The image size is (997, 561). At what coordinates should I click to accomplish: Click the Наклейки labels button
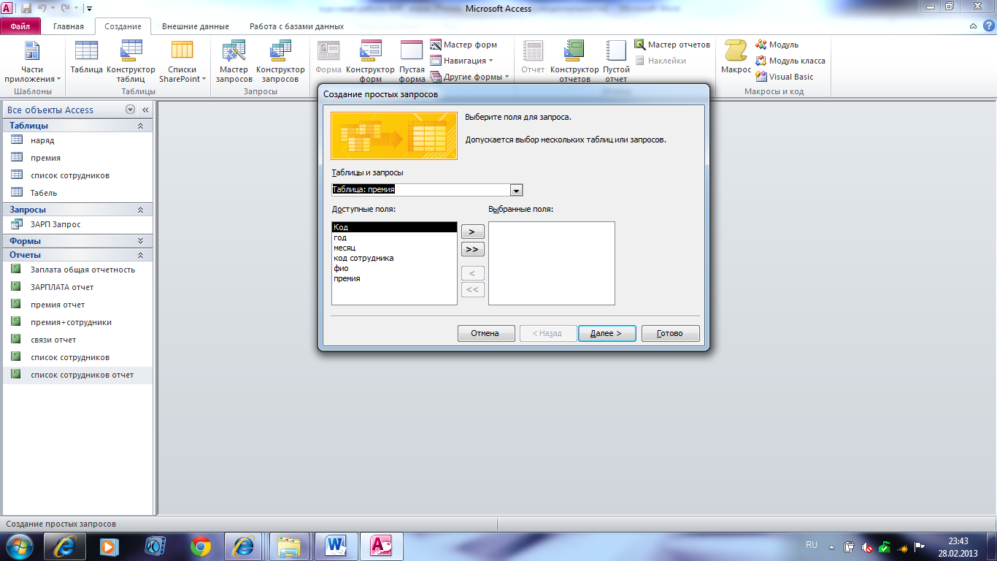(661, 61)
